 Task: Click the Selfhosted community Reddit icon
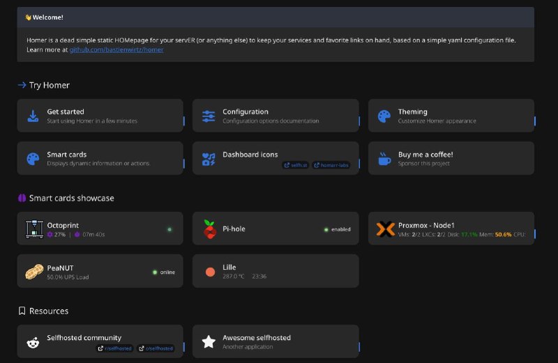[33, 343]
